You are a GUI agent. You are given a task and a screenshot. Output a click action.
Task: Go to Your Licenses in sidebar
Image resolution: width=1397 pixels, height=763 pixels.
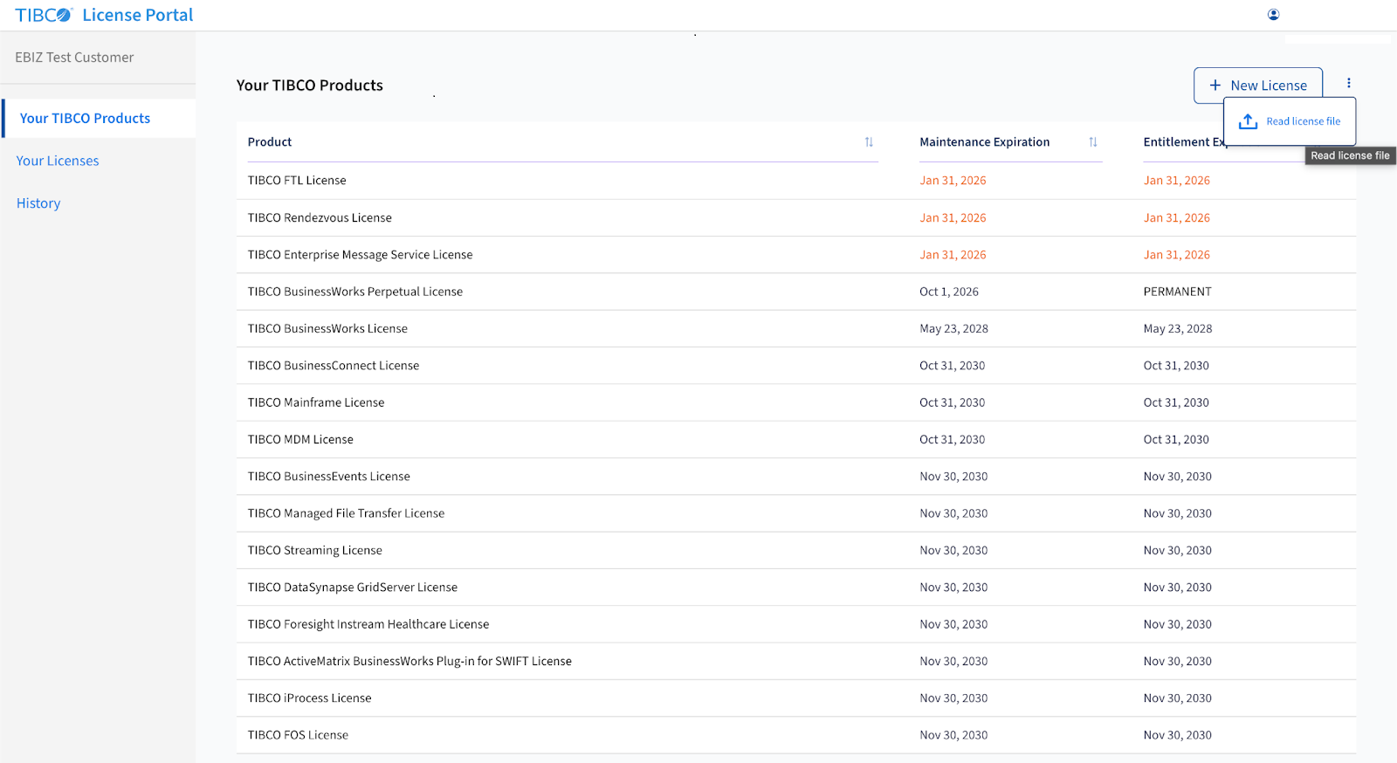[58, 161]
